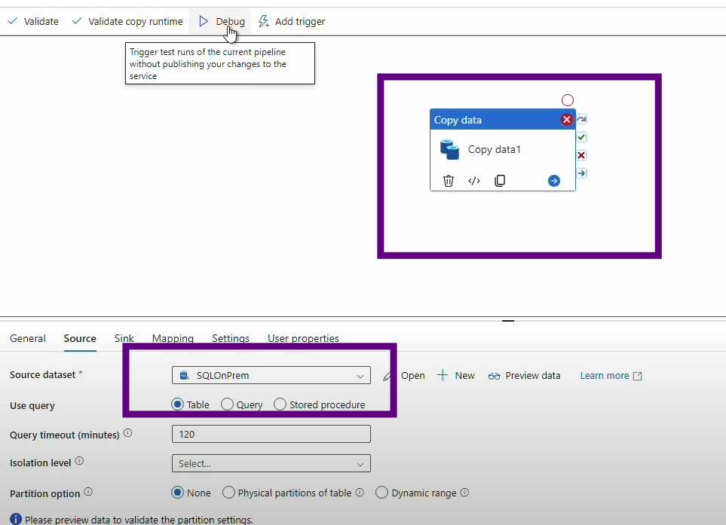The width and height of the screenshot is (726, 525).
Task: Select the Copy data1 activity's database icon
Action: (449, 149)
